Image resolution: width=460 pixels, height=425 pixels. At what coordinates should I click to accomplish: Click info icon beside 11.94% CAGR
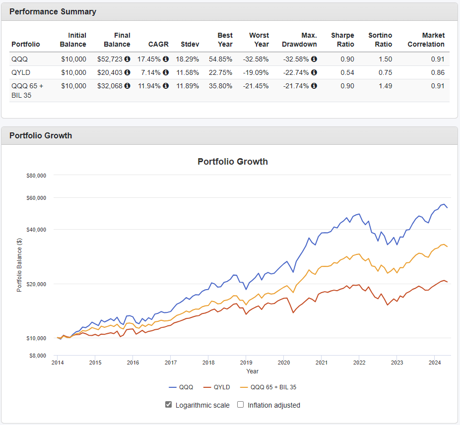tap(166, 86)
